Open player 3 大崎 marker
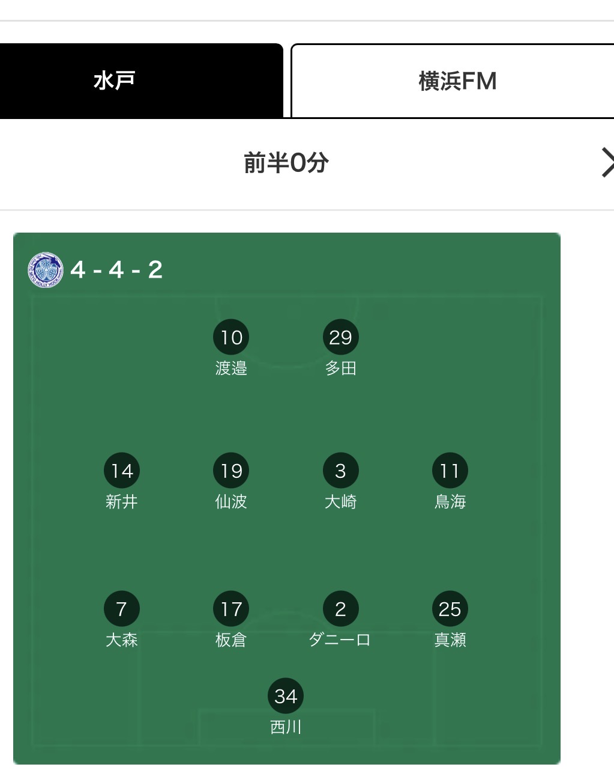The height and width of the screenshot is (782, 614). (340, 471)
